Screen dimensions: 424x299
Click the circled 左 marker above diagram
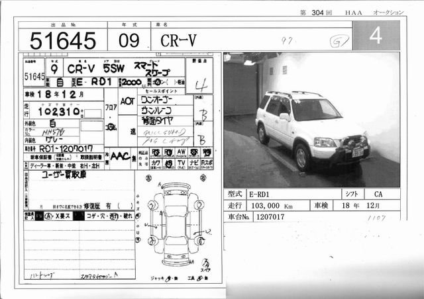148,178
